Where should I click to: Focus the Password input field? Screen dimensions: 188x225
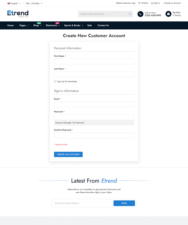click(x=94, y=117)
